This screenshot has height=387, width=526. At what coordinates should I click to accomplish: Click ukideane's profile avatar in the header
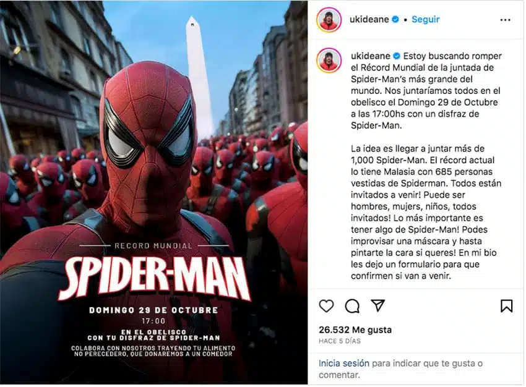pyautogui.click(x=329, y=19)
